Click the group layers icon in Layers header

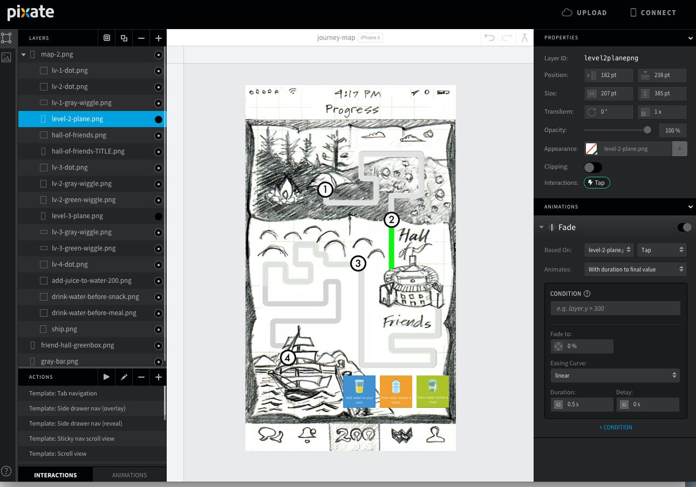(107, 38)
